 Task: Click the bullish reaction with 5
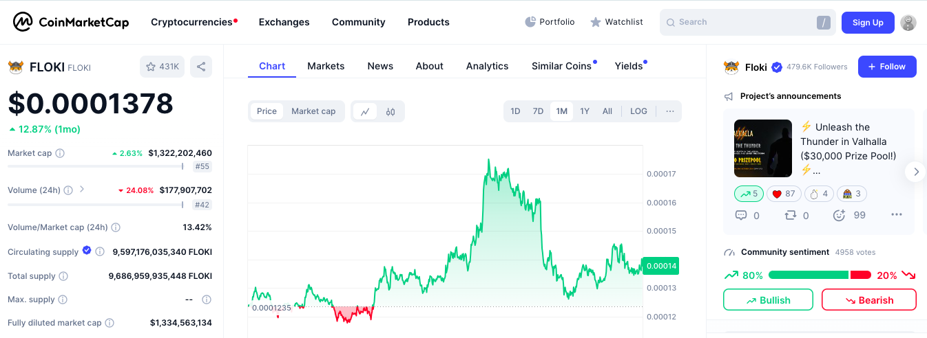coord(749,194)
